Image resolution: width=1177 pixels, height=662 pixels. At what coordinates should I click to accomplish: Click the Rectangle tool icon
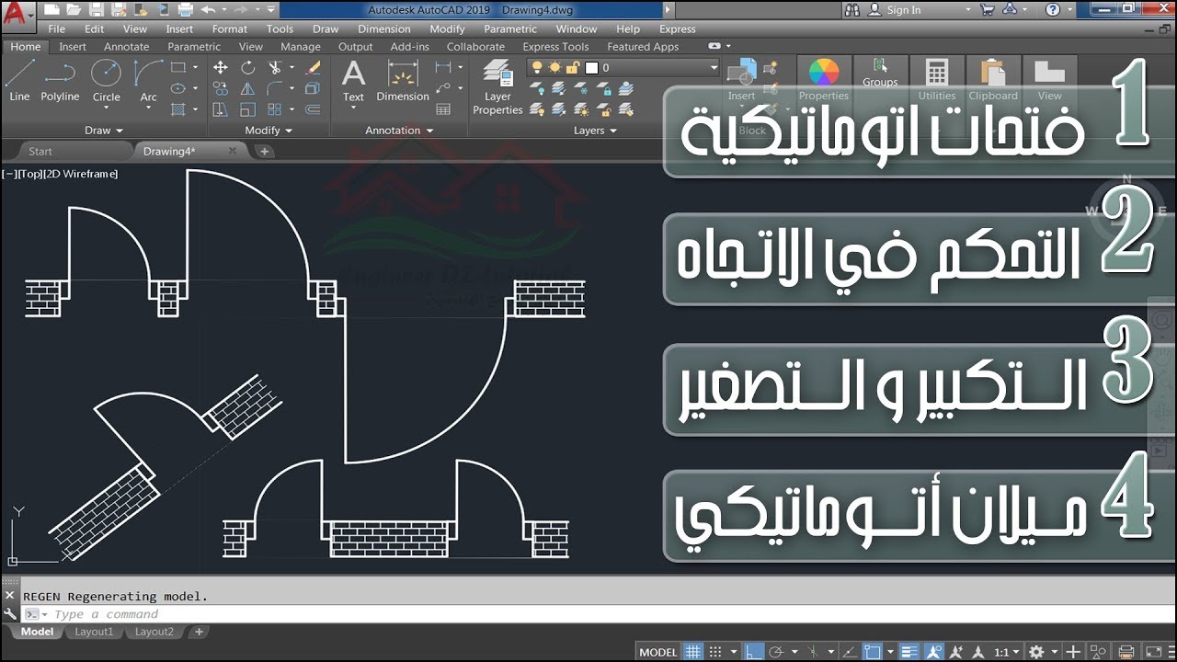[177, 68]
